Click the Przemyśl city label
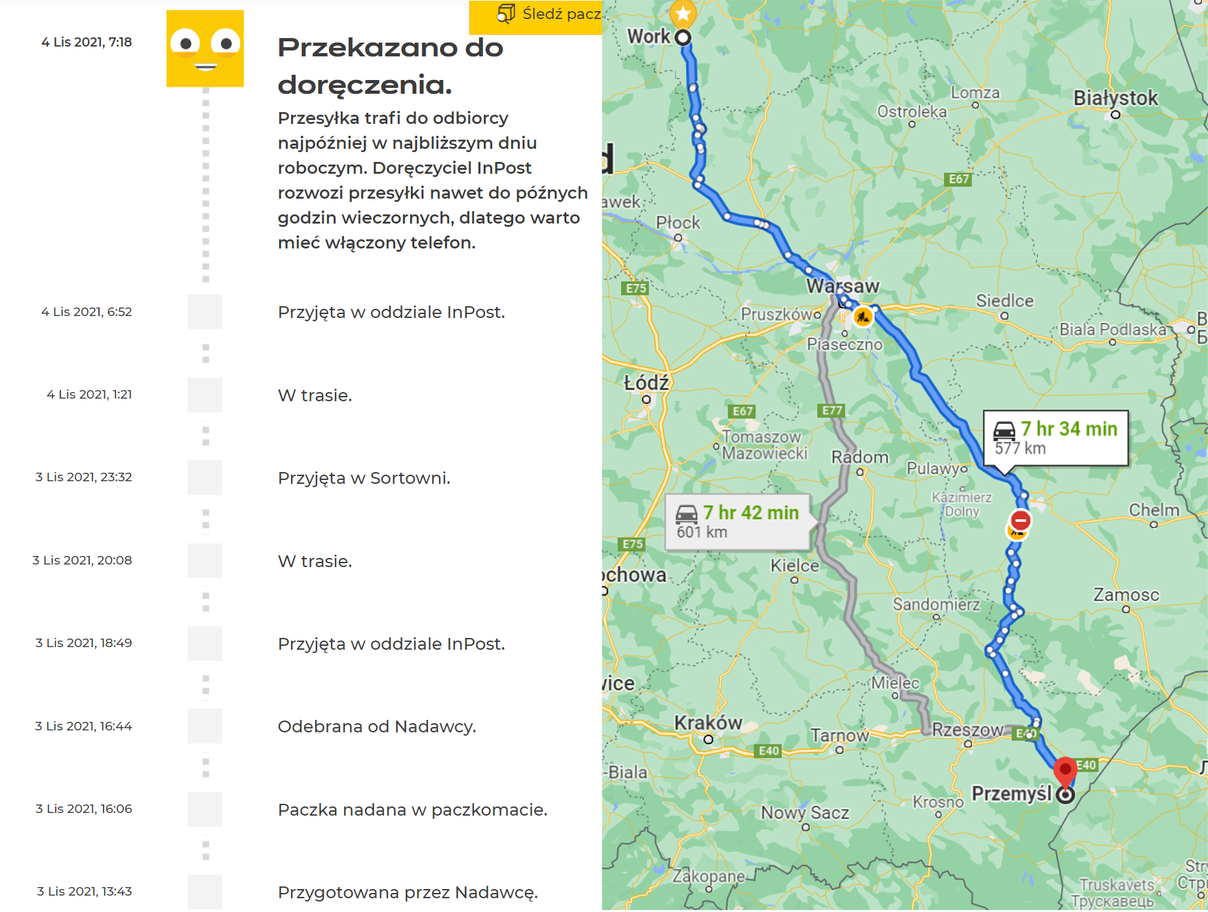This screenshot has width=1208, height=912. pyautogui.click(x=1011, y=794)
